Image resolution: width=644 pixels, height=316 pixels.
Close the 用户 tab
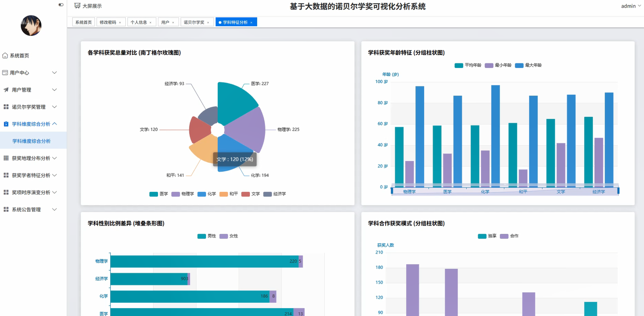[173, 23]
